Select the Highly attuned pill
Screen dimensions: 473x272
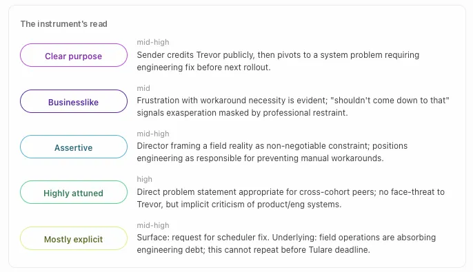tap(74, 192)
